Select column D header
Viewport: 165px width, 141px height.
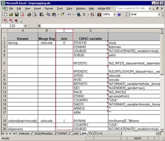[x=90, y=31]
